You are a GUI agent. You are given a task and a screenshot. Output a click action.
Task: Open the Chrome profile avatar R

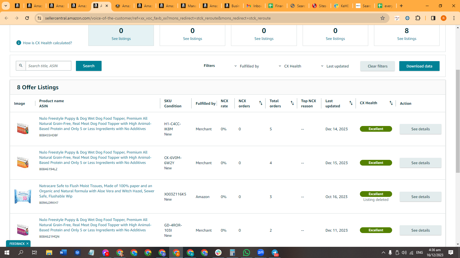[x=444, y=18]
